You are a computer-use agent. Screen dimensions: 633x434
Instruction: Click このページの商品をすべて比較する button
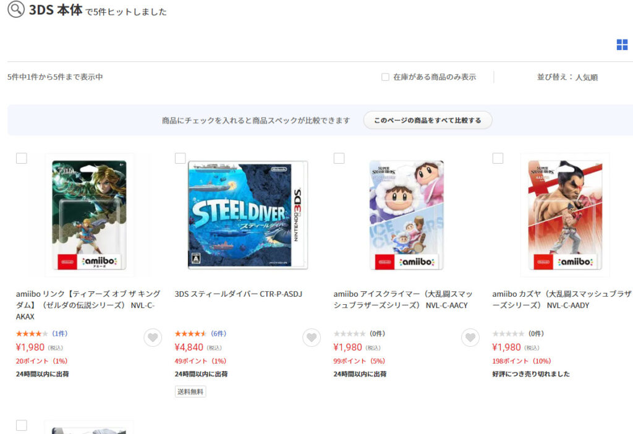click(428, 121)
